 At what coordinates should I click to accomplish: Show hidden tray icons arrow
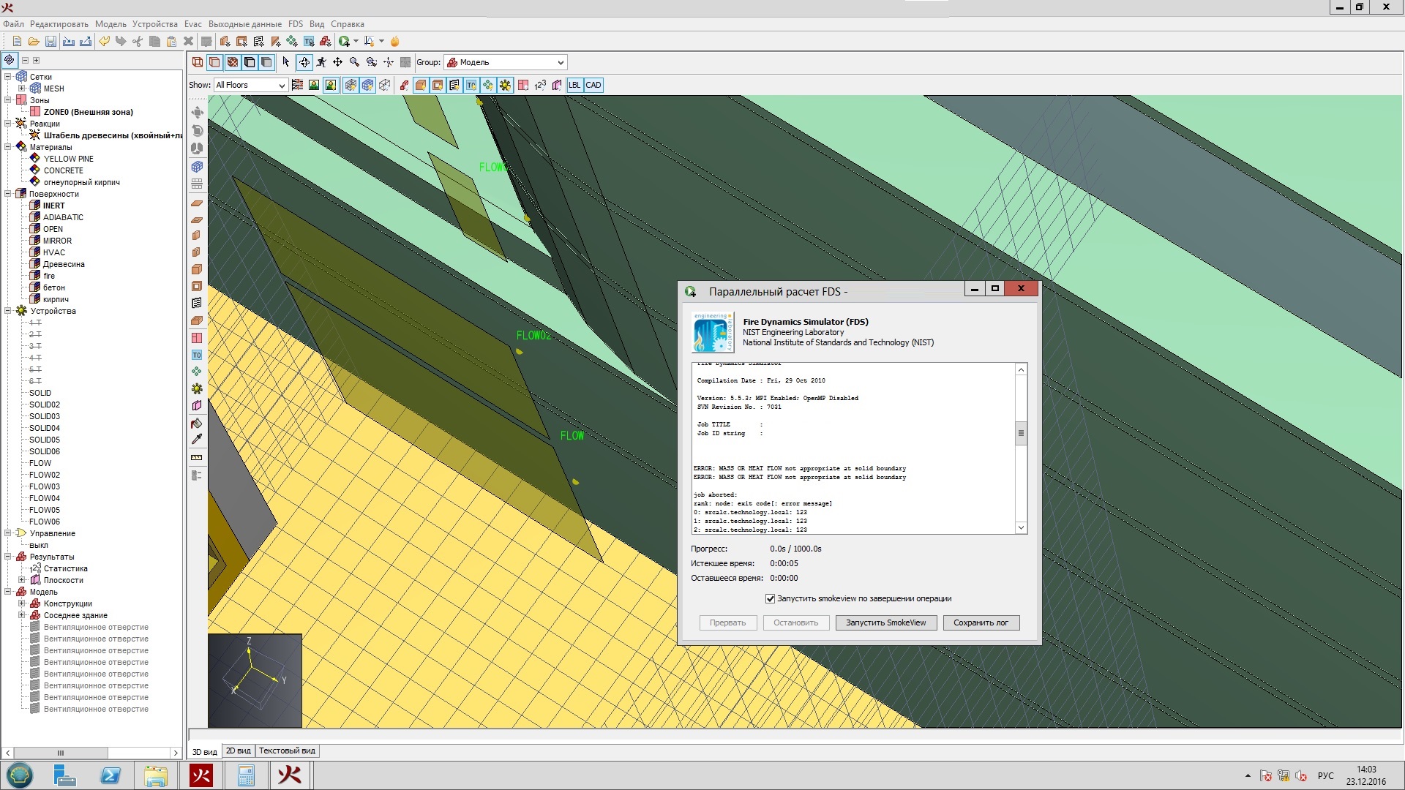click(x=1248, y=775)
